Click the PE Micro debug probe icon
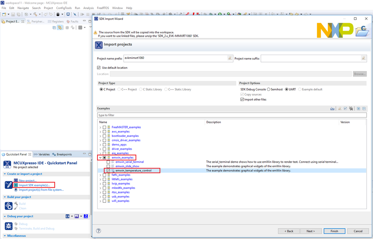Image resolution: width=373 pixels, height=239 pixels. (77, 216)
